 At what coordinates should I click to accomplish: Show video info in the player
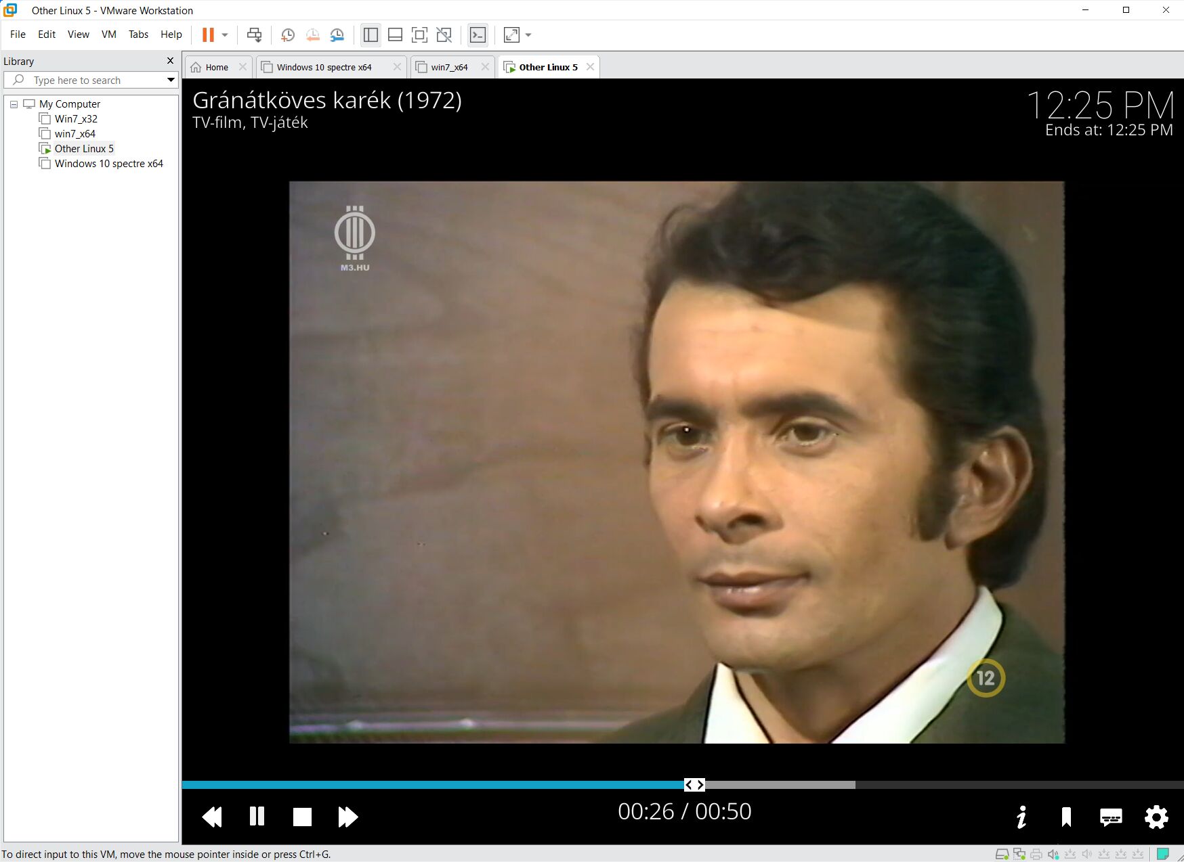[x=1021, y=817]
